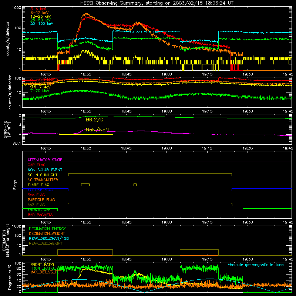This screenshot has height=296, width=296.
Task: Click the HESSI Observing Summary title text
Action: click(157, 3)
